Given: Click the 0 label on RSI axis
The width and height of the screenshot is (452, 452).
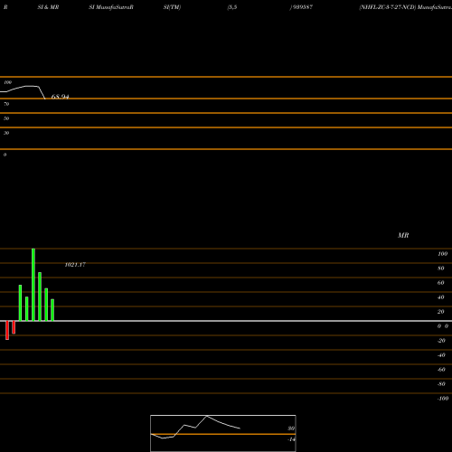Looking at the screenshot, I should [5, 155].
